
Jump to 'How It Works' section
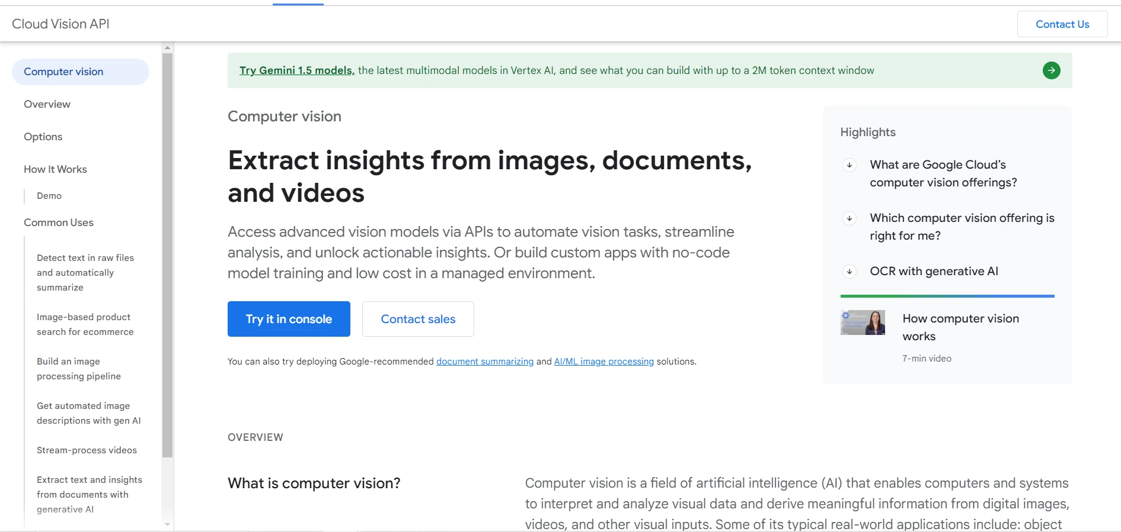click(55, 169)
